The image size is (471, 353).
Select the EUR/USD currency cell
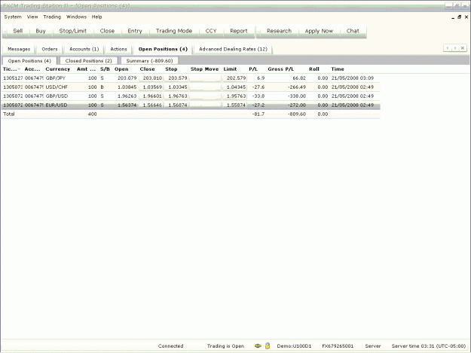[57, 105]
